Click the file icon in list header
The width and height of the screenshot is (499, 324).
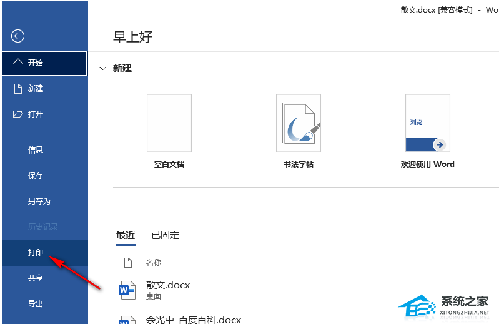(128, 263)
